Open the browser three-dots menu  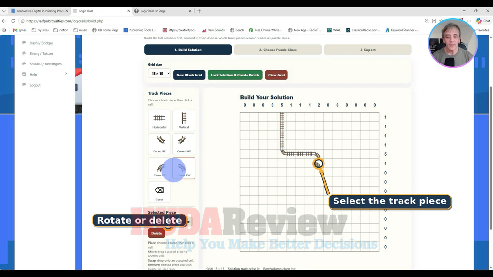pos(469,21)
